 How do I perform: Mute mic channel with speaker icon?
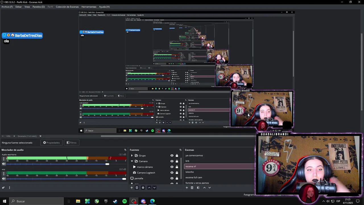click(x=4, y=179)
